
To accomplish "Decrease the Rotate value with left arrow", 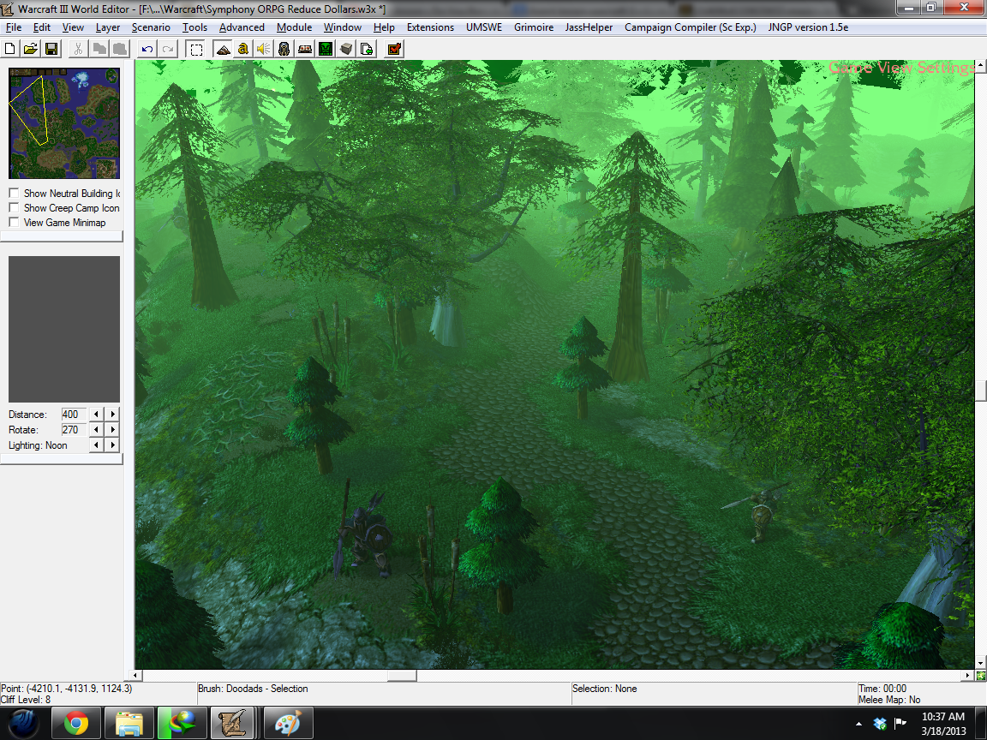I will [x=96, y=430].
